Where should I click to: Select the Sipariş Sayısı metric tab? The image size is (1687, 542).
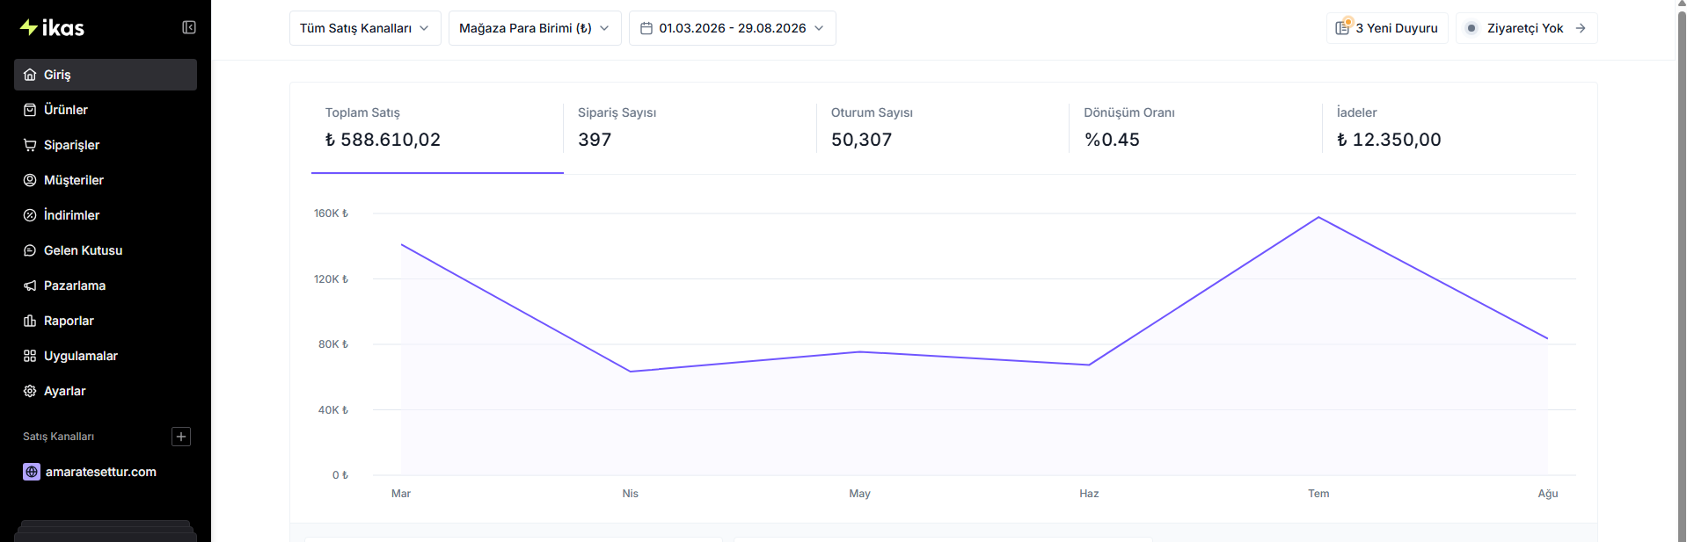coord(690,128)
